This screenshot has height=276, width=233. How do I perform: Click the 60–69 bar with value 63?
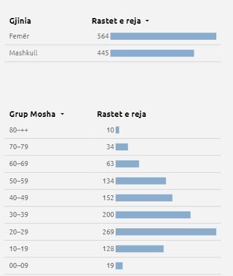click(127, 163)
